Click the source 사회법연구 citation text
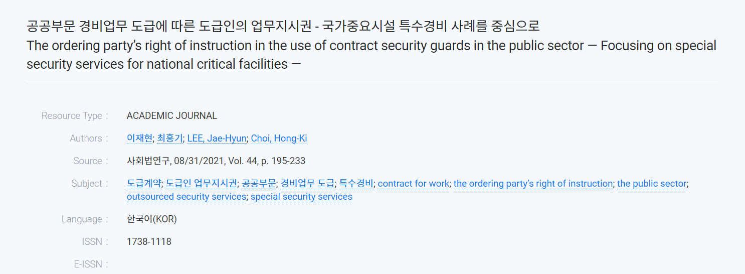Viewport: 745px width, 274px height. click(x=216, y=161)
